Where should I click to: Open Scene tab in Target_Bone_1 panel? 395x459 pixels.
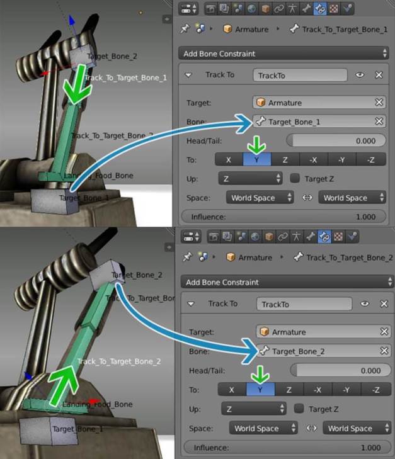pyautogui.click(x=238, y=8)
